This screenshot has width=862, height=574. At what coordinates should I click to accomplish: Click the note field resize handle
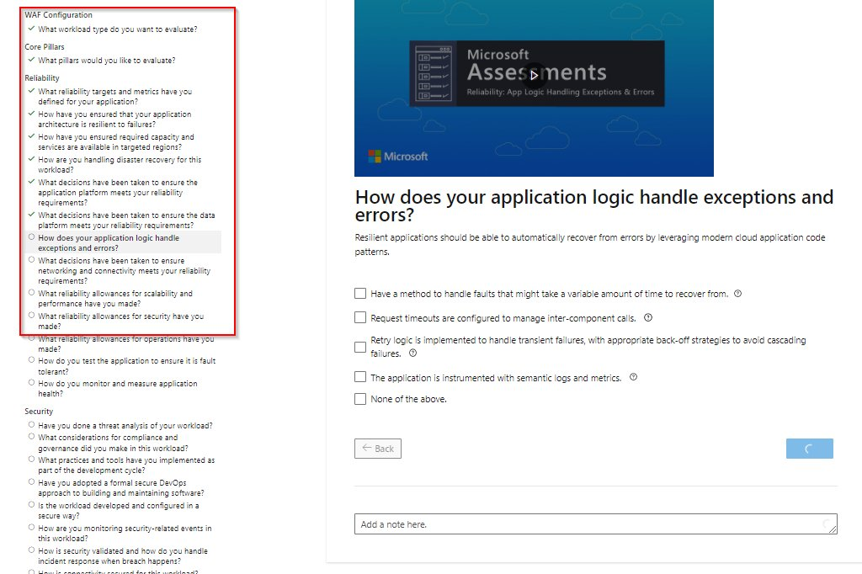pyautogui.click(x=833, y=529)
